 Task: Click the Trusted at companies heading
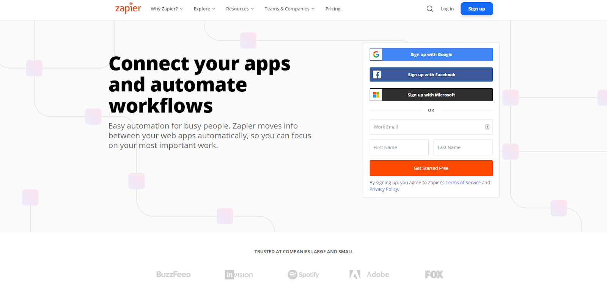click(304, 252)
